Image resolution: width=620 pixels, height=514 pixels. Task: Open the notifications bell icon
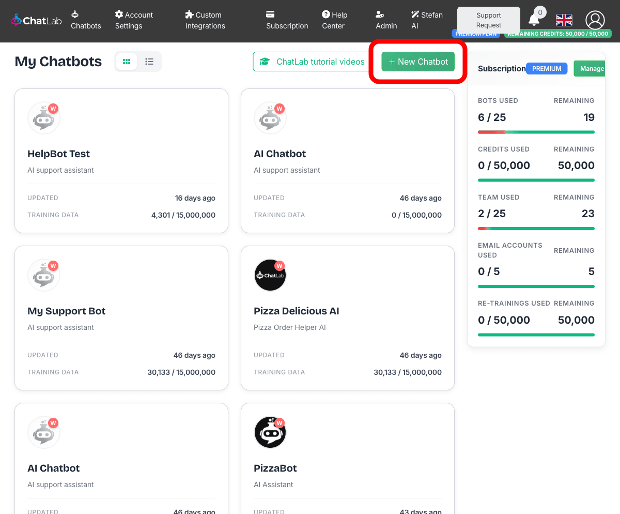[534, 20]
